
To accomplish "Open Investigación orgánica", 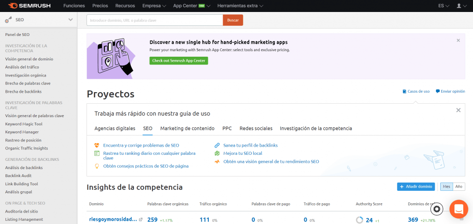I will 26,75.
